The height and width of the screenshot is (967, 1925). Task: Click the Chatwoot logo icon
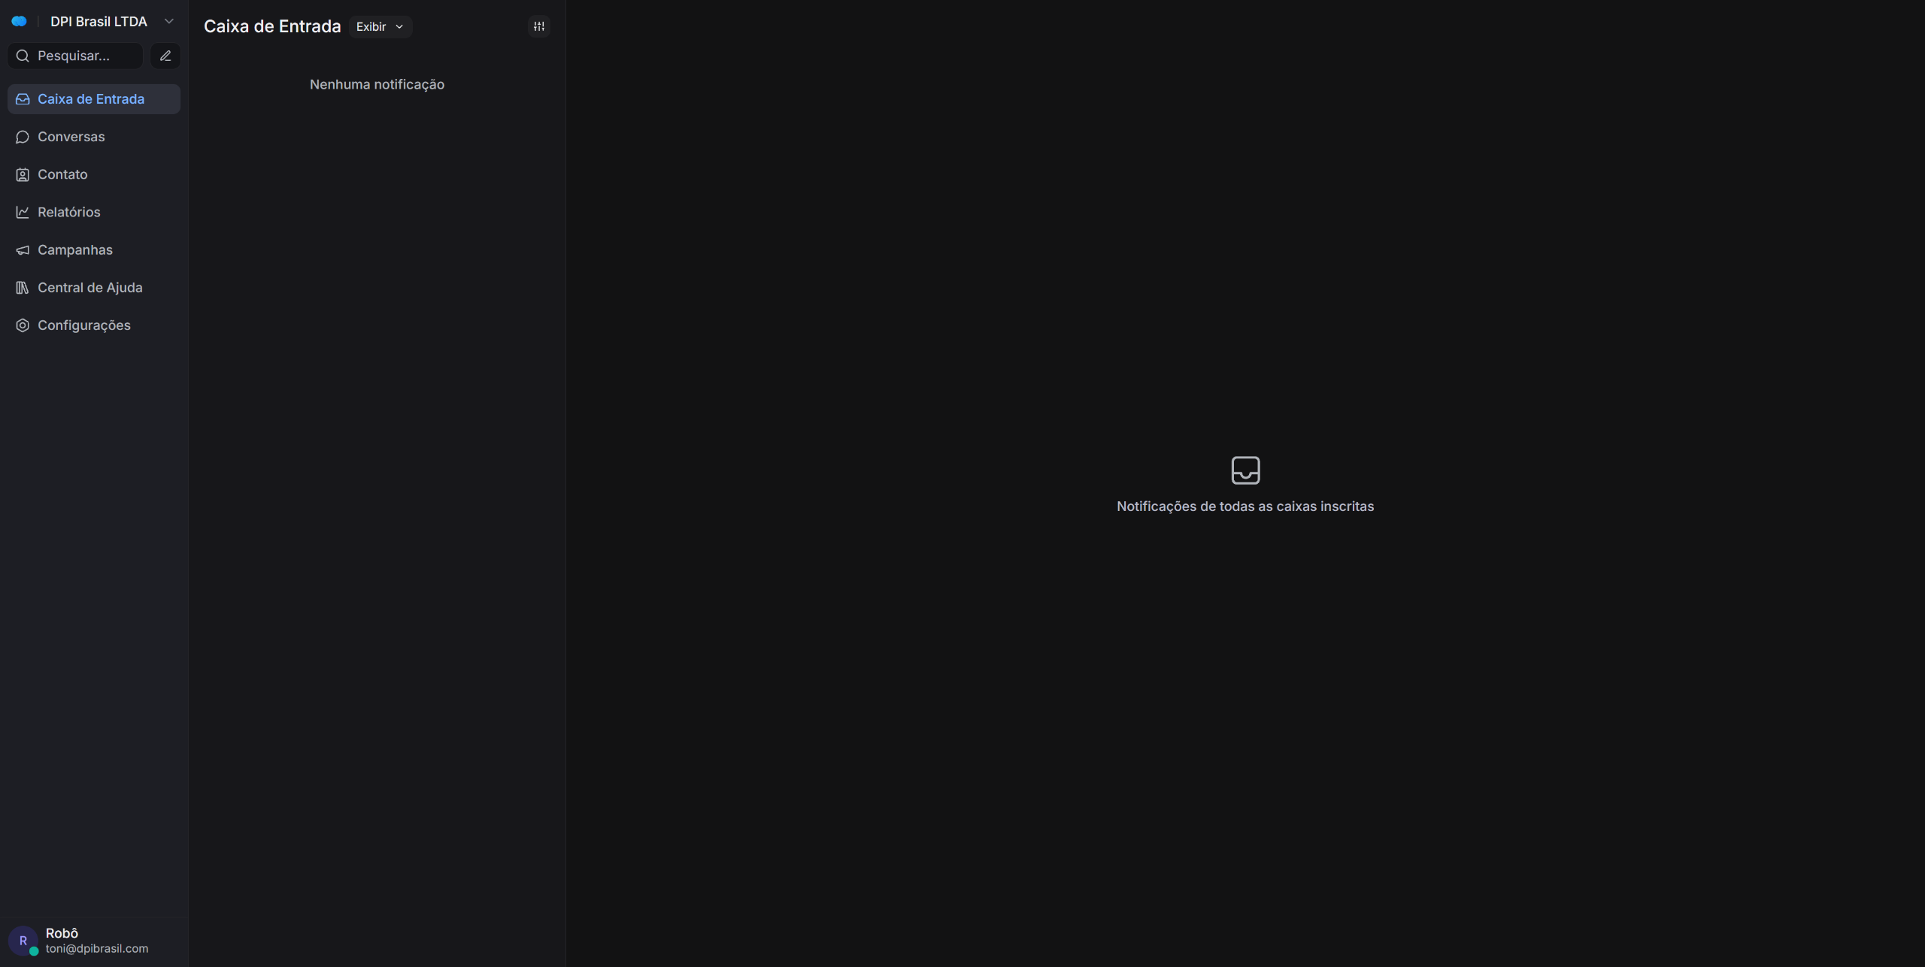click(20, 22)
